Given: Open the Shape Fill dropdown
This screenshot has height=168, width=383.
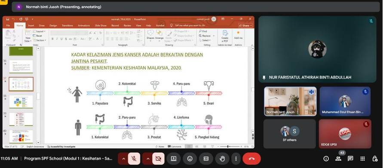Looking at the screenshot, I should [x=181, y=31].
